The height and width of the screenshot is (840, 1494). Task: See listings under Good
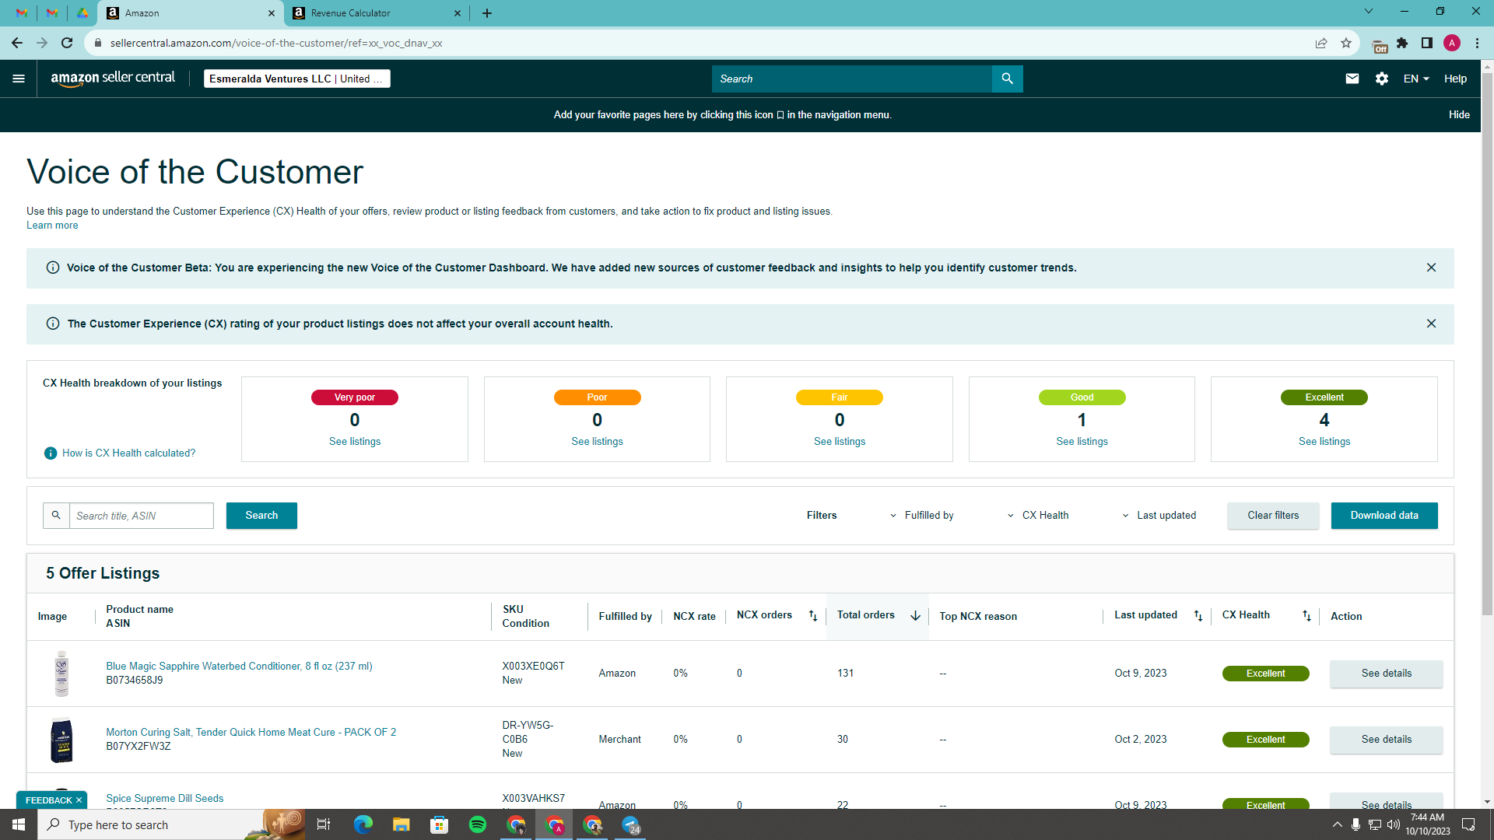pyautogui.click(x=1082, y=442)
